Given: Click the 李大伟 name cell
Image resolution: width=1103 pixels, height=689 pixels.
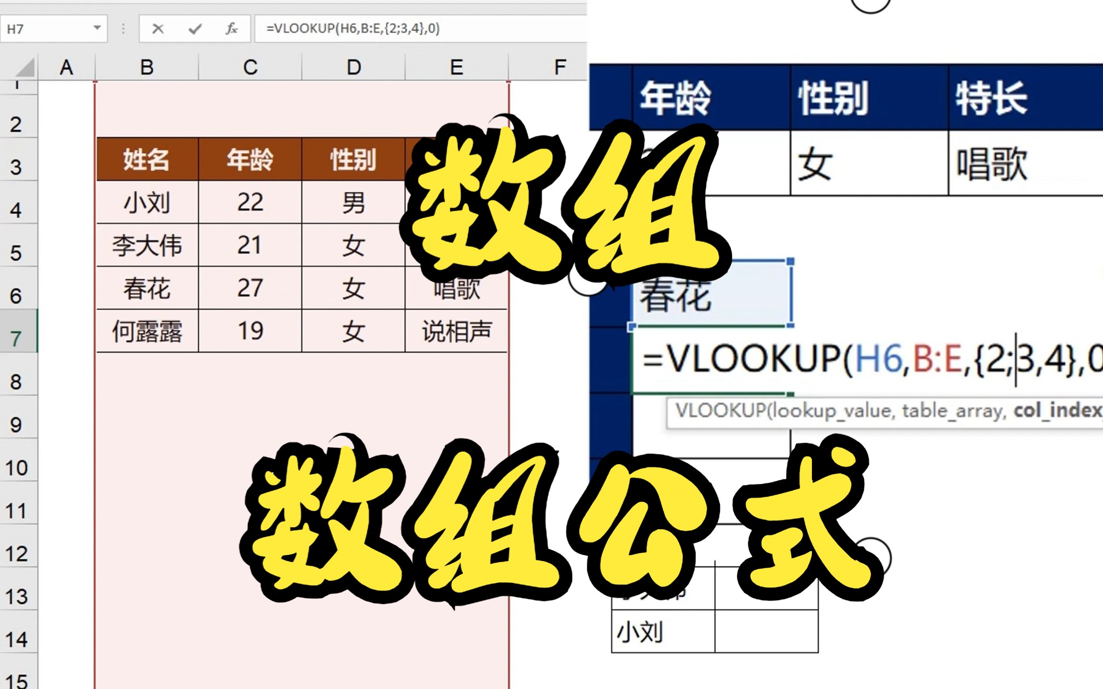Looking at the screenshot, I should tap(147, 245).
